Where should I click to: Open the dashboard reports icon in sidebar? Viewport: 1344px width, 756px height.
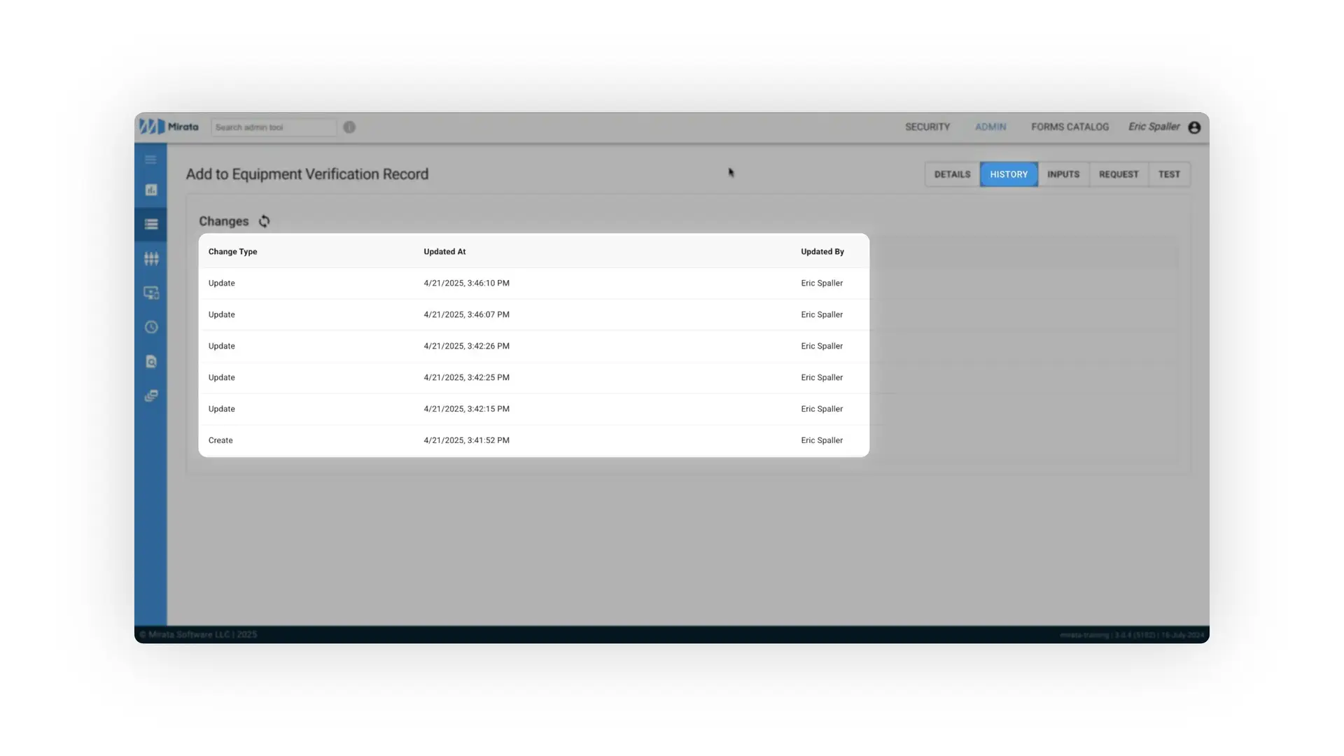(x=150, y=190)
